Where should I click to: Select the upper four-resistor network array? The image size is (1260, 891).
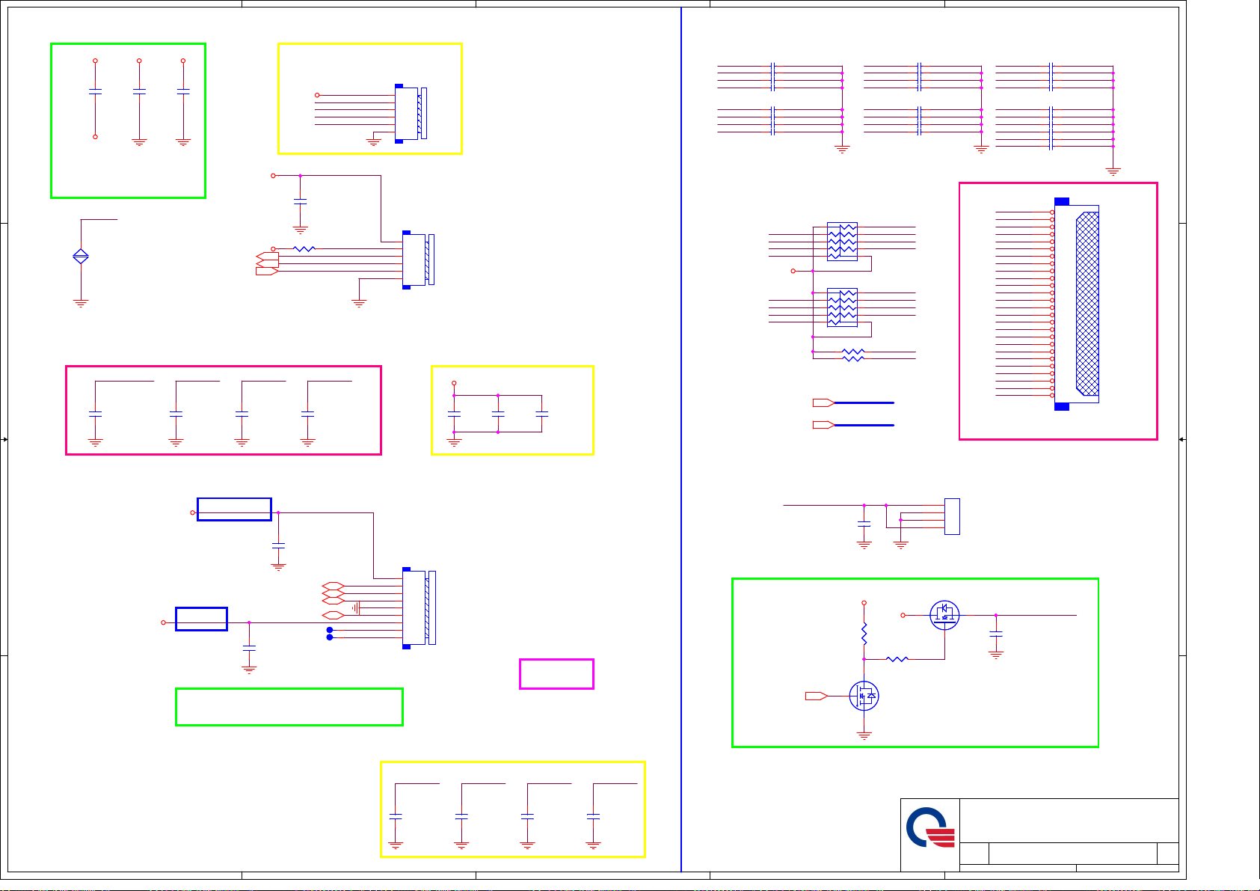pos(842,241)
